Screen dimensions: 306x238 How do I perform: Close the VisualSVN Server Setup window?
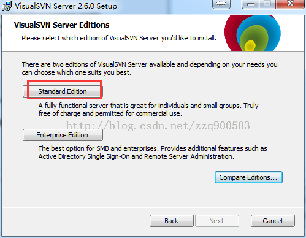(x=290, y=4)
